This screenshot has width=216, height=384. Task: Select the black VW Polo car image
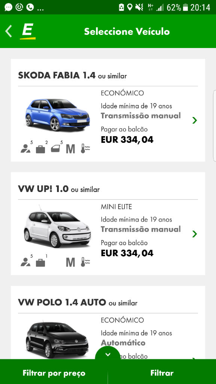[57, 340]
